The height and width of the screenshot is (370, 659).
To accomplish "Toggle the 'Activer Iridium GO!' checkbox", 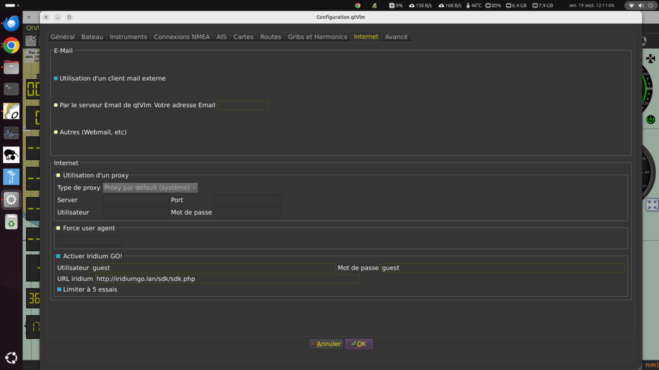I will click(x=58, y=256).
